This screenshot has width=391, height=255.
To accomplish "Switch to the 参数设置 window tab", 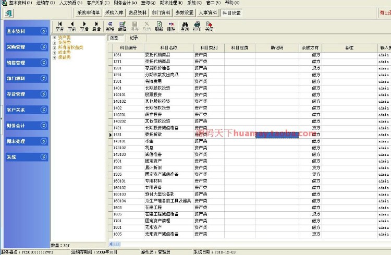I will tap(184, 13).
